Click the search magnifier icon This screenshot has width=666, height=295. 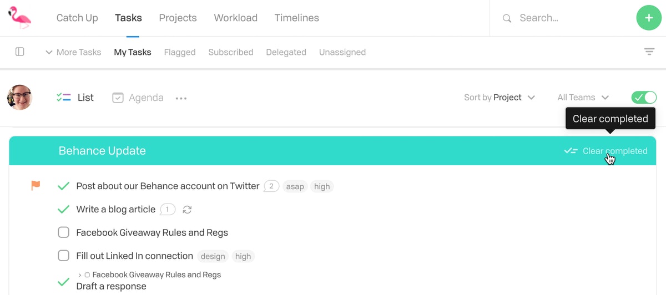tap(507, 18)
